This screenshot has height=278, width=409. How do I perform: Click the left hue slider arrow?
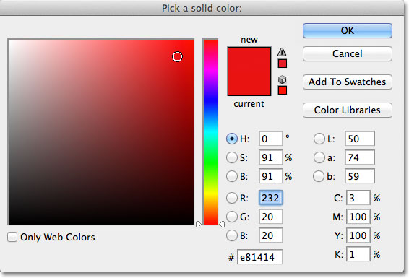[x=199, y=224]
